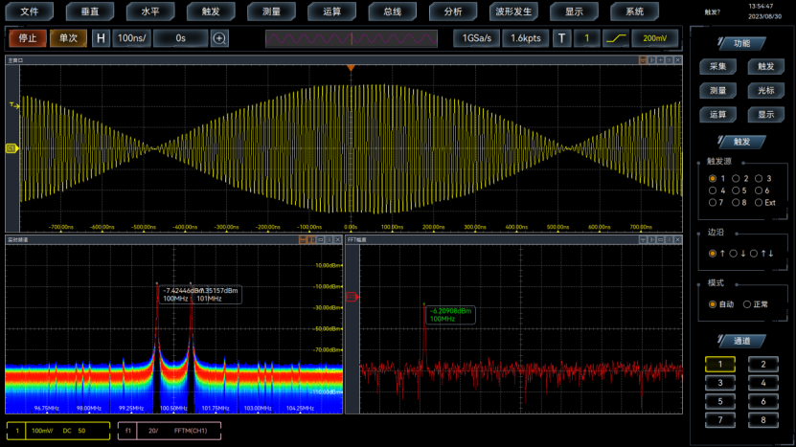The image size is (796, 447).
Task: Select trigger source Ext radio button
Action: [x=759, y=202]
